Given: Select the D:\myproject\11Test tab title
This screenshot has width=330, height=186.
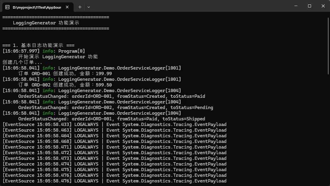Looking at the screenshot, I should click(37, 7).
